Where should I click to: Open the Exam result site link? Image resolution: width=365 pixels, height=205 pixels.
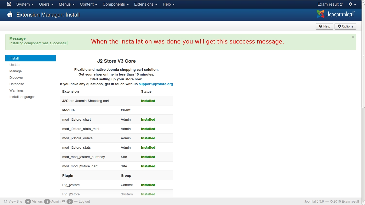click(x=330, y=4)
